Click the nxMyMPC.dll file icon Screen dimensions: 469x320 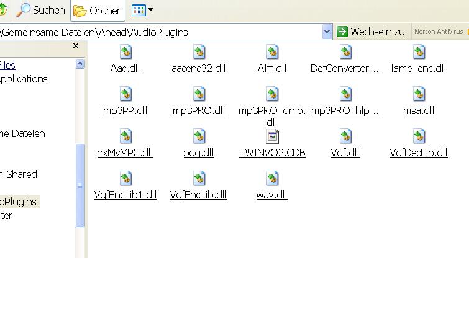pos(125,136)
